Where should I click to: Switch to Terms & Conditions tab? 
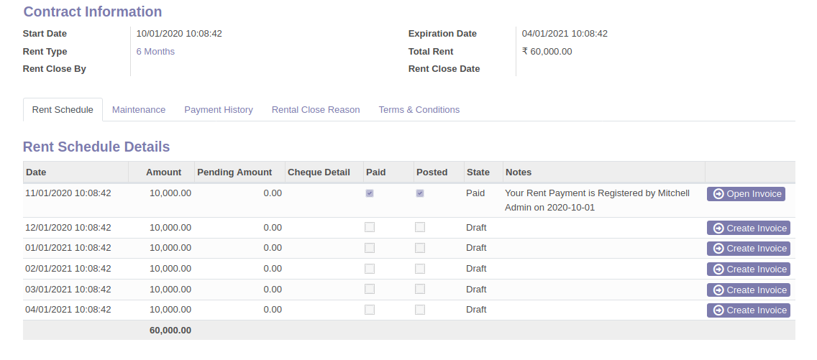tap(419, 110)
